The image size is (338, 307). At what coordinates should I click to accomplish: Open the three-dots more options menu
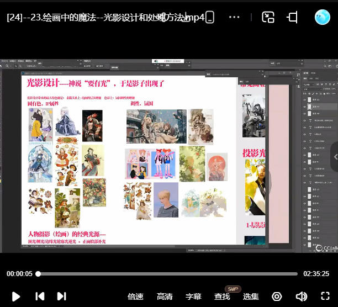234,17
